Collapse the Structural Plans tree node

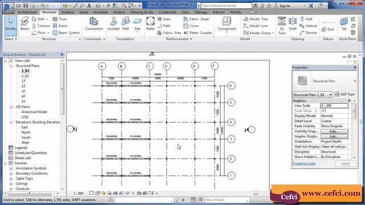[11, 66]
